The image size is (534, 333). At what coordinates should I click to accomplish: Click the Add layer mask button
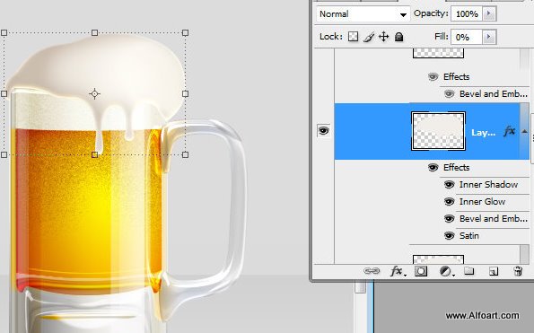[421, 271]
